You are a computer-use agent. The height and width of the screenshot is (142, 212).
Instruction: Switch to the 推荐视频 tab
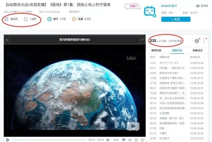[x=156, y=50]
